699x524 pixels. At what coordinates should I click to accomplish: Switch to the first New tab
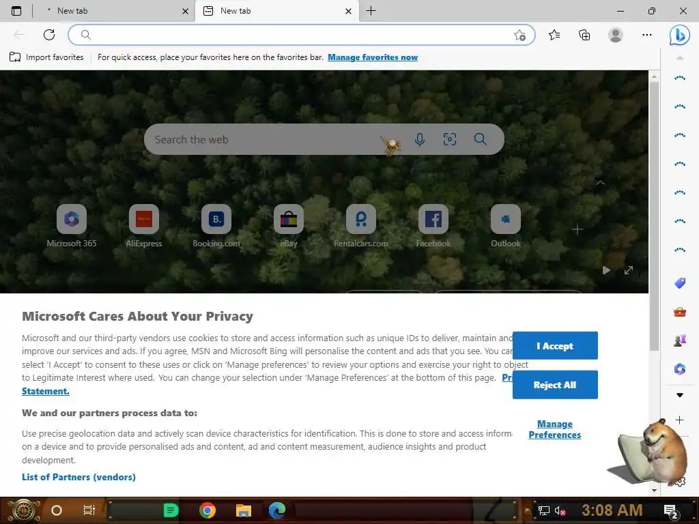point(114,11)
